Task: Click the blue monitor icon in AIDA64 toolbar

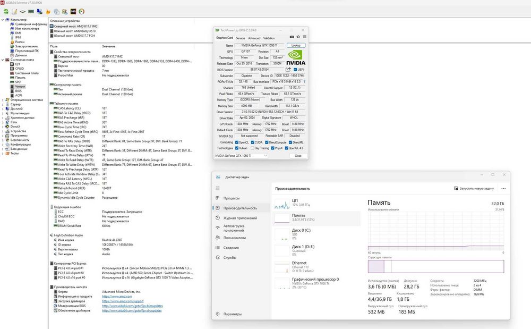Action: tap(40, 12)
